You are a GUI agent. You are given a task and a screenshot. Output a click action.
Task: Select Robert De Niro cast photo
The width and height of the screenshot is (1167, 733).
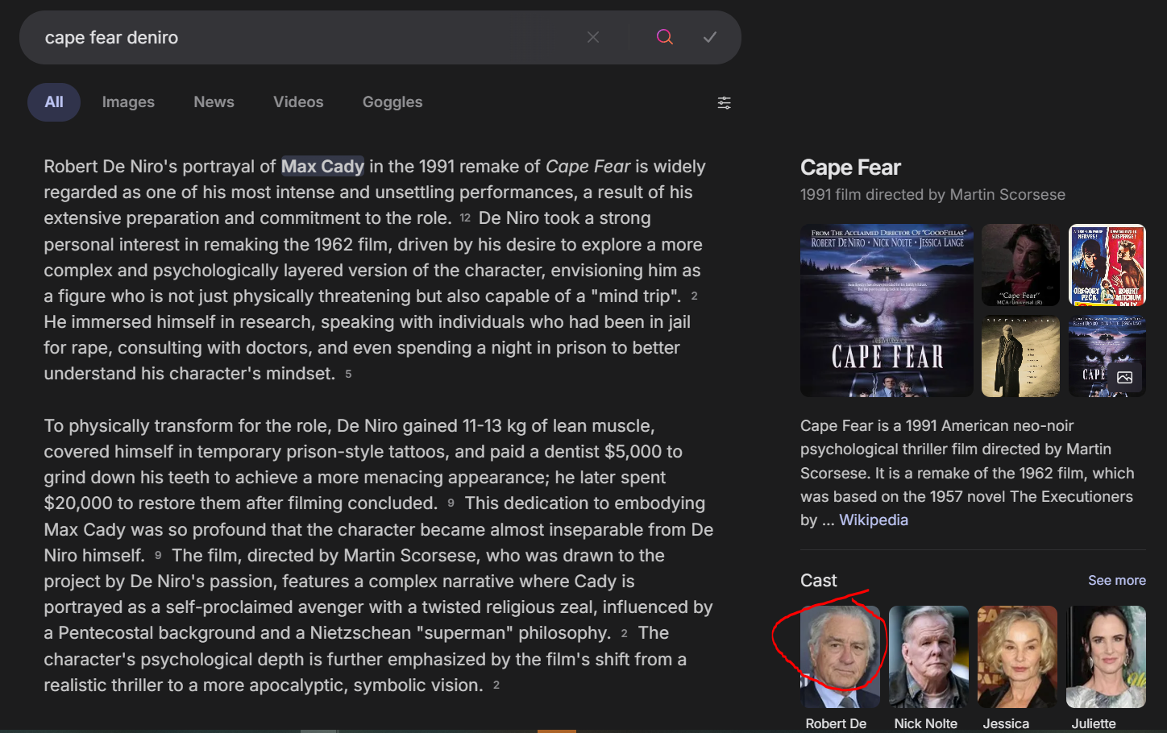click(x=840, y=656)
